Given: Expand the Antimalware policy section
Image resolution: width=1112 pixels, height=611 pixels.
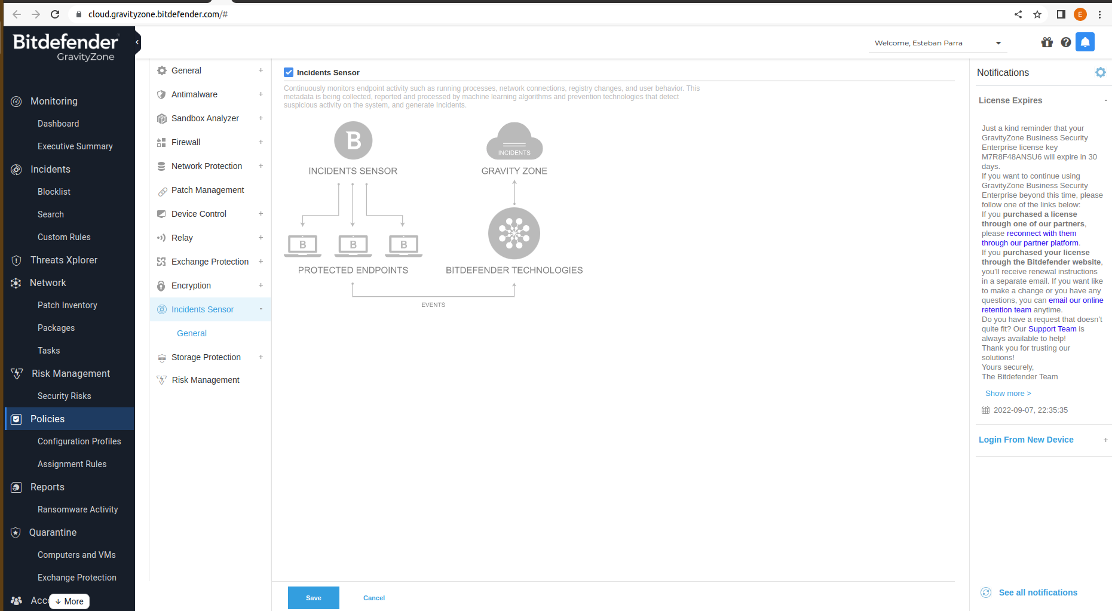Looking at the screenshot, I should pyautogui.click(x=261, y=94).
